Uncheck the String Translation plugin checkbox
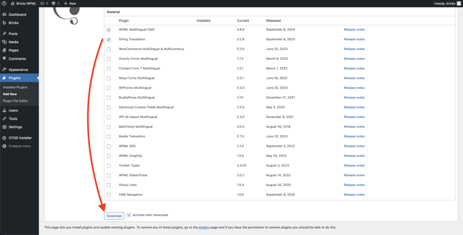The height and width of the screenshot is (235, 463). 109,39
